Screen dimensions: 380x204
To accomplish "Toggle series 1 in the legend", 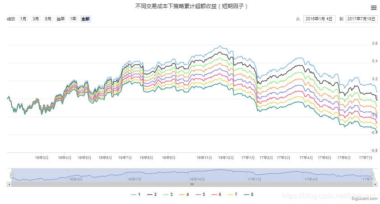I will pyautogui.click(x=136, y=195).
